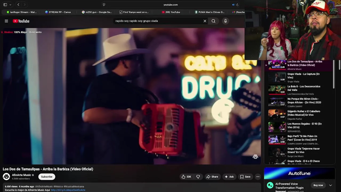Screen dimensions: 341x192
Task: Click the Safari sidebar toggle icon
Action: [5, 5]
